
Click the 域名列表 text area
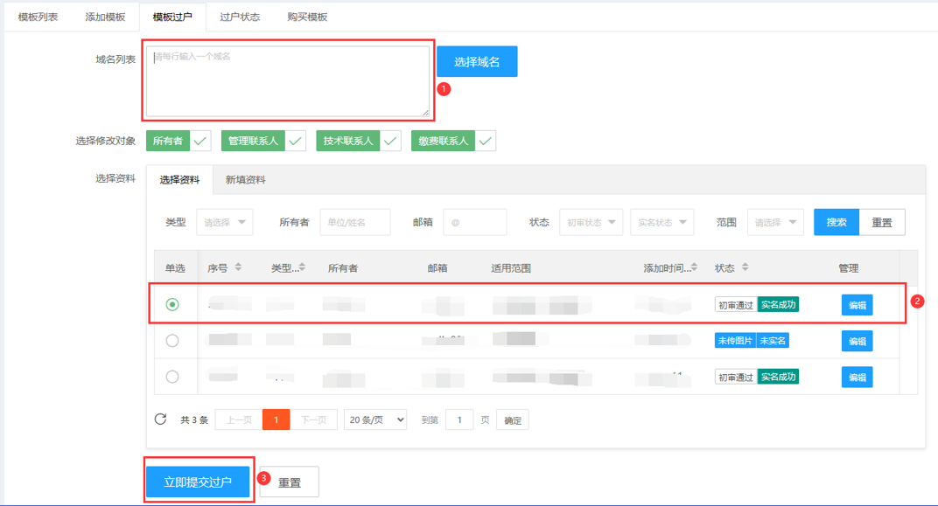[288, 81]
